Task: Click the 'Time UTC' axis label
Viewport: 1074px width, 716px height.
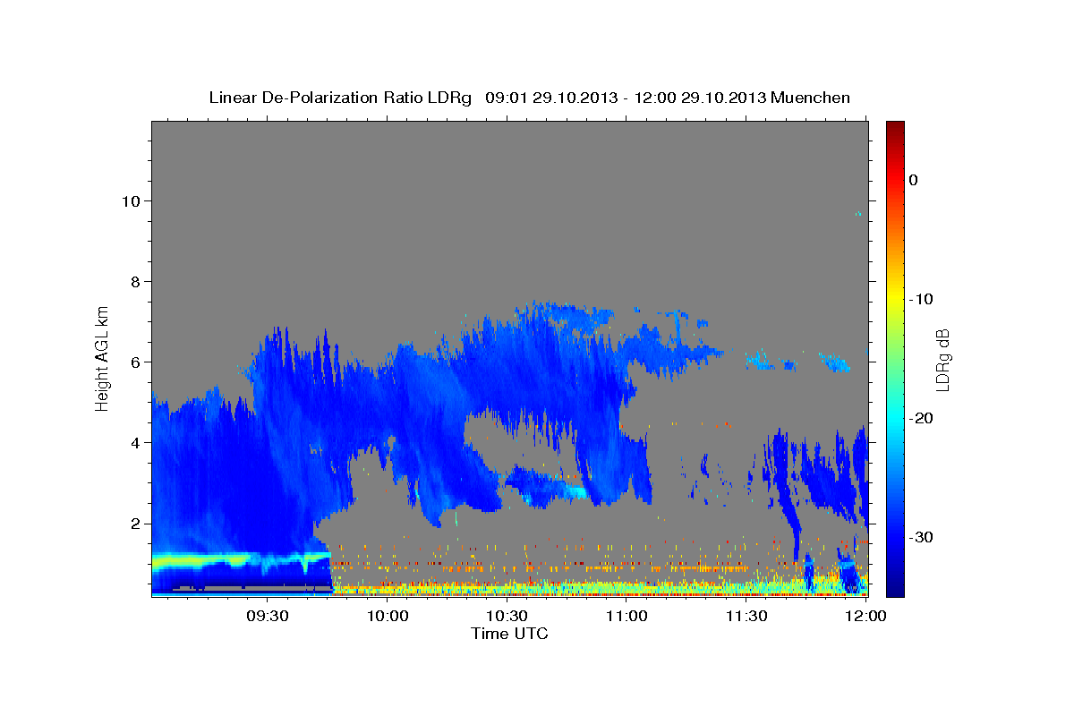Action: (509, 634)
